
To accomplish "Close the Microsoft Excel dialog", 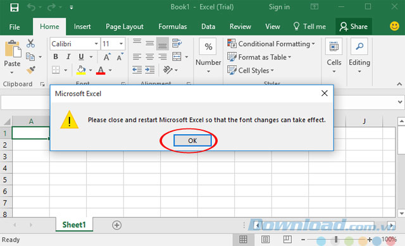I will pyautogui.click(x=325, y=93).
